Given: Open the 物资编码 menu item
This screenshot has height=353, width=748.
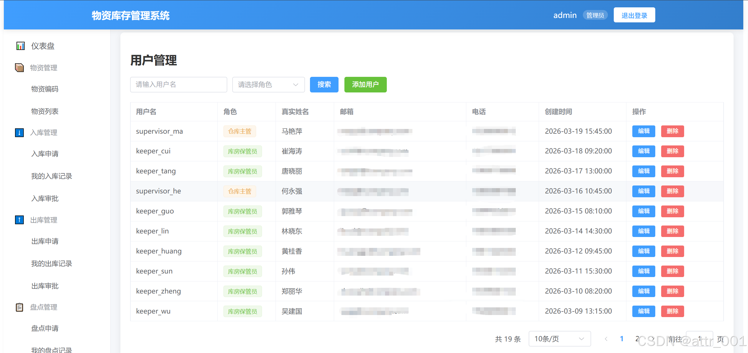Looking at the screenshot, I should tap(45, 89).
